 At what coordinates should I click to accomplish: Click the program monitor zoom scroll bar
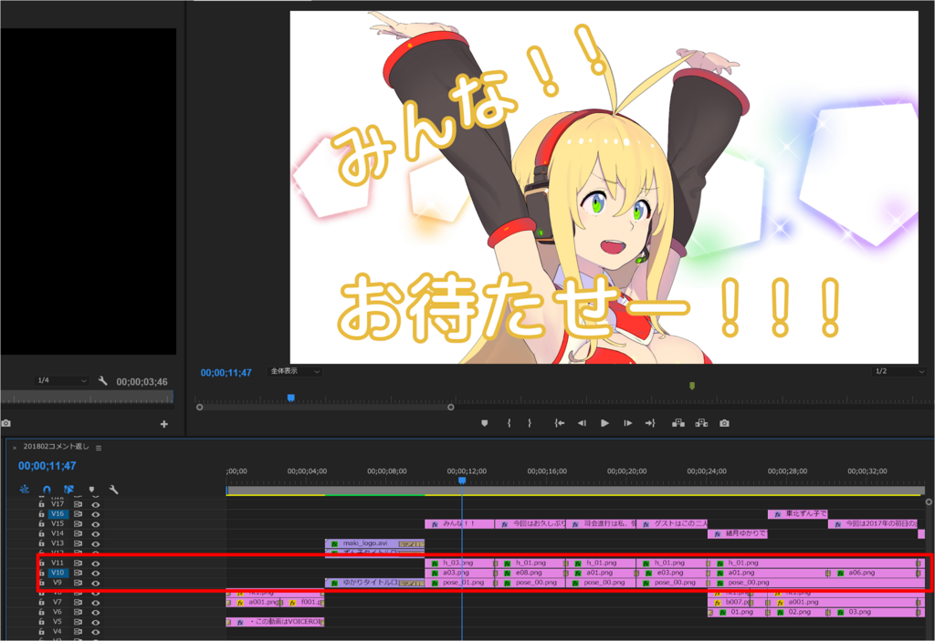(x=325, y=408)
